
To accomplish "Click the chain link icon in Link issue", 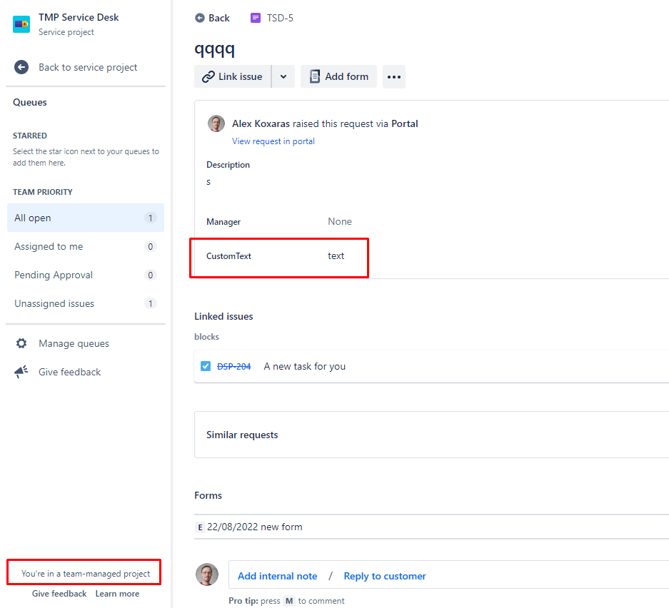I will pos(208,77).
